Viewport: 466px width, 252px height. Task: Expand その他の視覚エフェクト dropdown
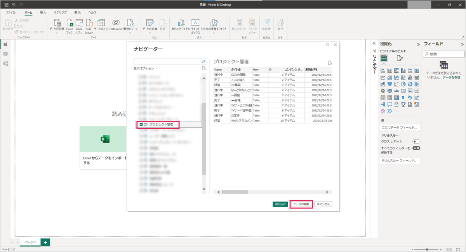point(214,33)
